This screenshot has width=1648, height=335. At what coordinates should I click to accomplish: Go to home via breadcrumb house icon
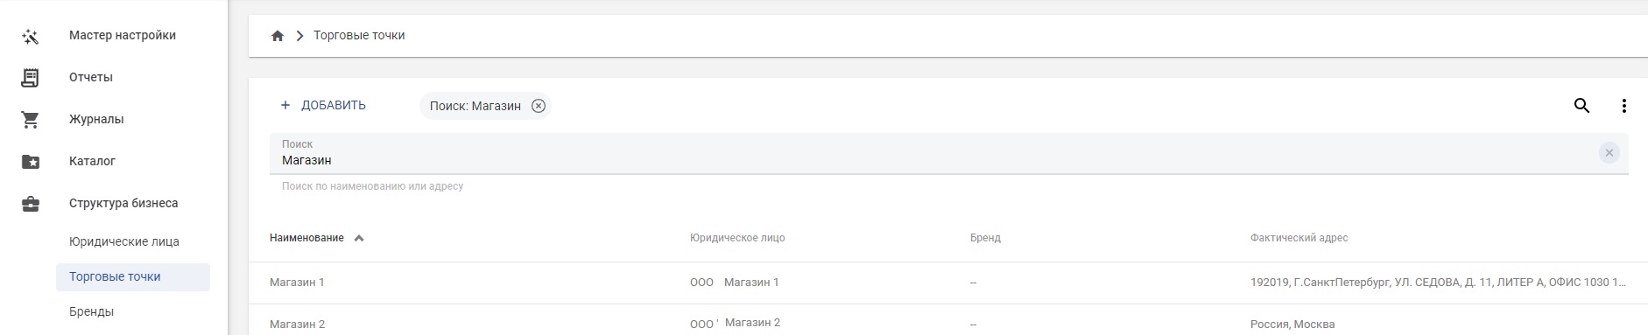[278, 36]
